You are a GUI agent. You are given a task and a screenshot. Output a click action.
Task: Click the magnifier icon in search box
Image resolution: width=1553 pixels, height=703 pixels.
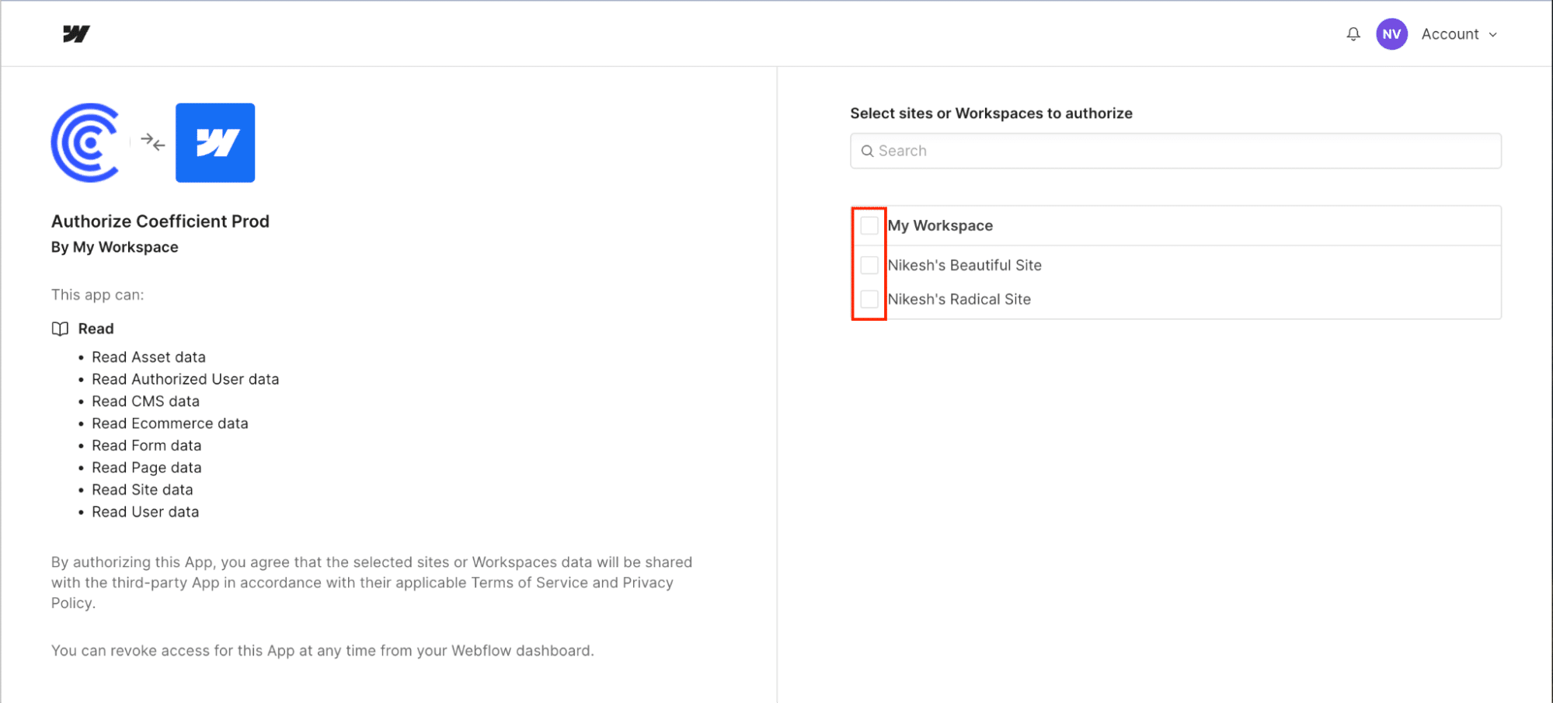point(867,151)
